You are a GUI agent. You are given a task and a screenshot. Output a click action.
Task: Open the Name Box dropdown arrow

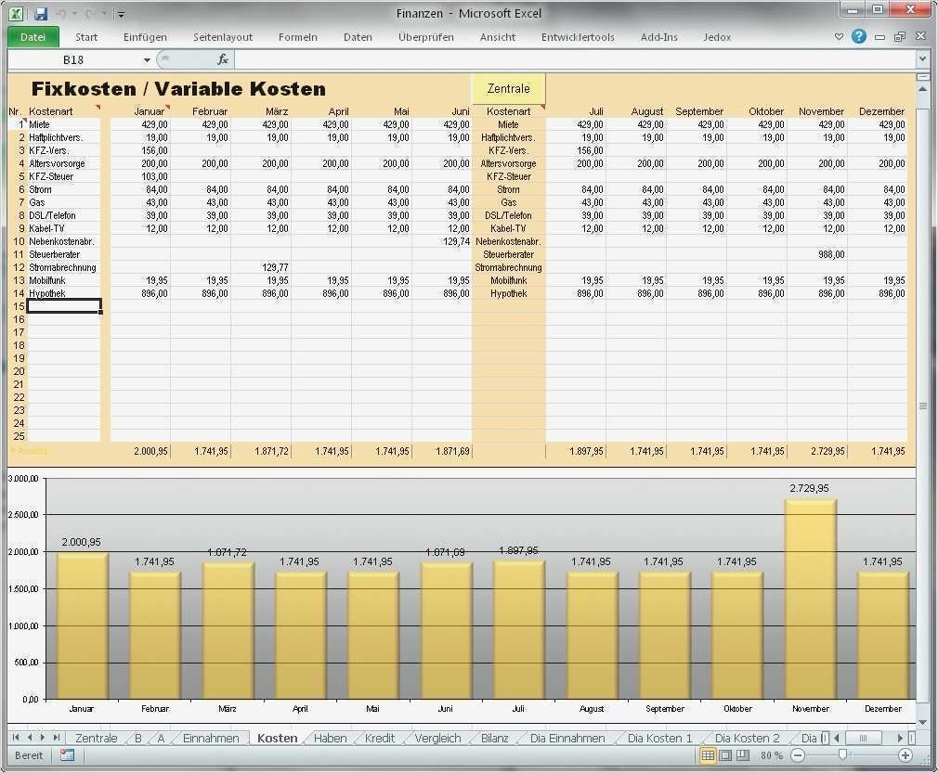pos(146,58)
